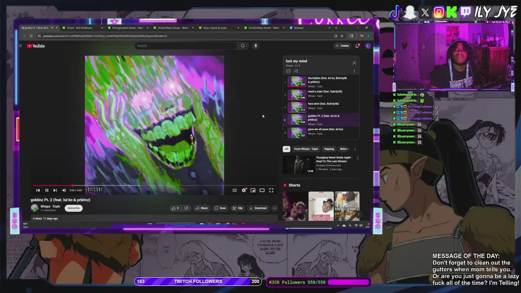Close the lost my mind playlist panel

(x=354, y=63)
